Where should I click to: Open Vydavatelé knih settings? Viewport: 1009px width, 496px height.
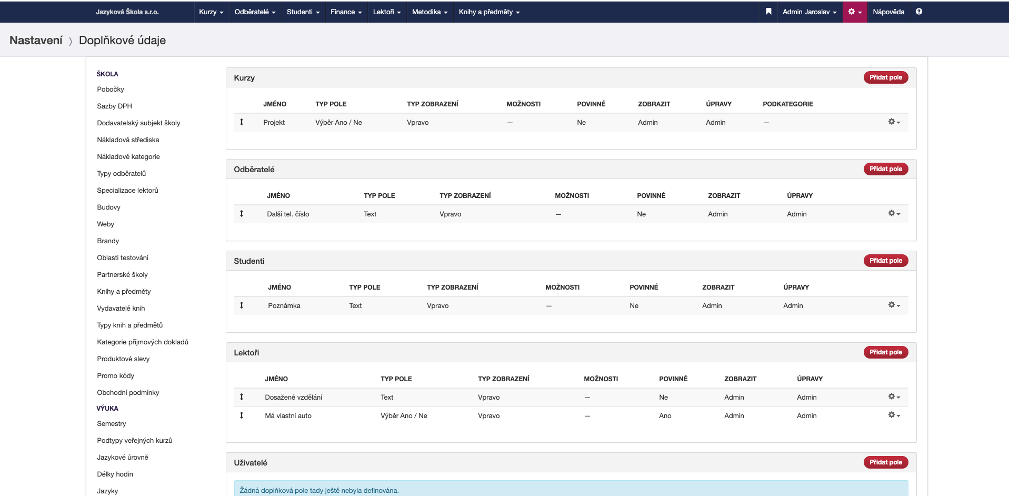[x=121, y=309]
